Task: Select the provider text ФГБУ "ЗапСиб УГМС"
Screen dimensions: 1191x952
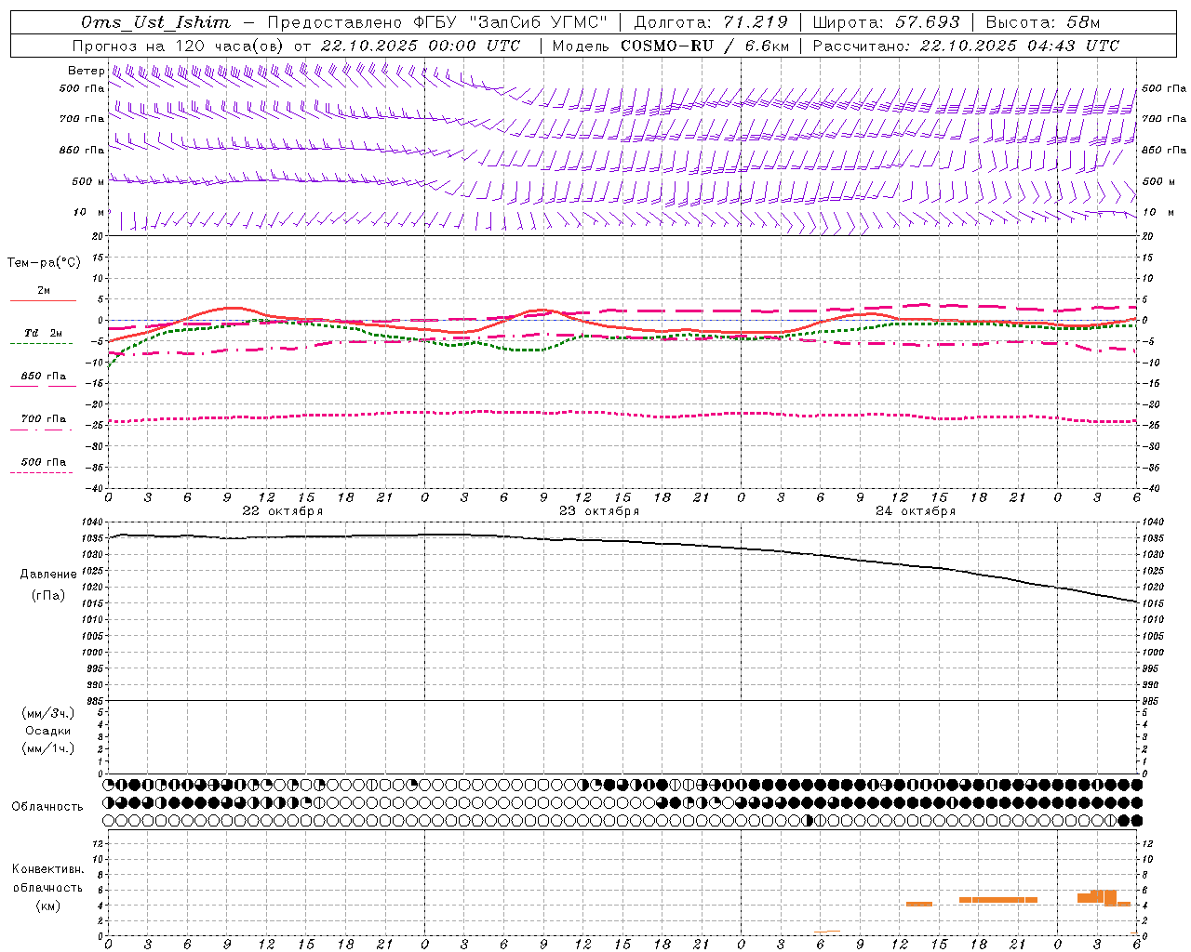Action: pos(510,22)
